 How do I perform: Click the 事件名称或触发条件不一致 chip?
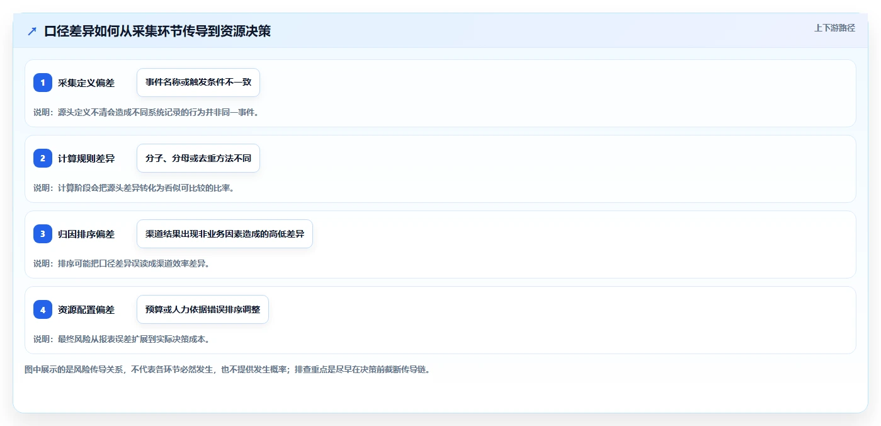pyautogui.click(x=198, y=83)
